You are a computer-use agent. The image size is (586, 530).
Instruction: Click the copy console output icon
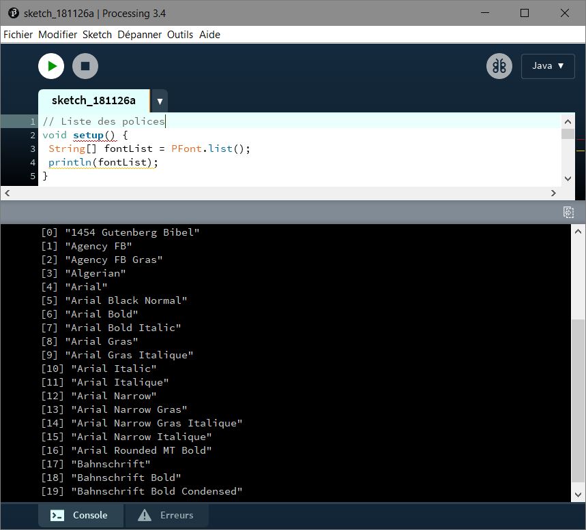click(x=568, y=213)
